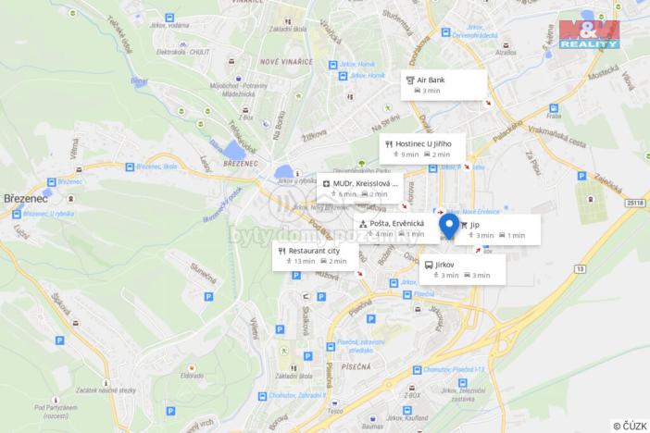Select the Hostinec U Jiřího card
650x433 pixels.
click(422, 149)
